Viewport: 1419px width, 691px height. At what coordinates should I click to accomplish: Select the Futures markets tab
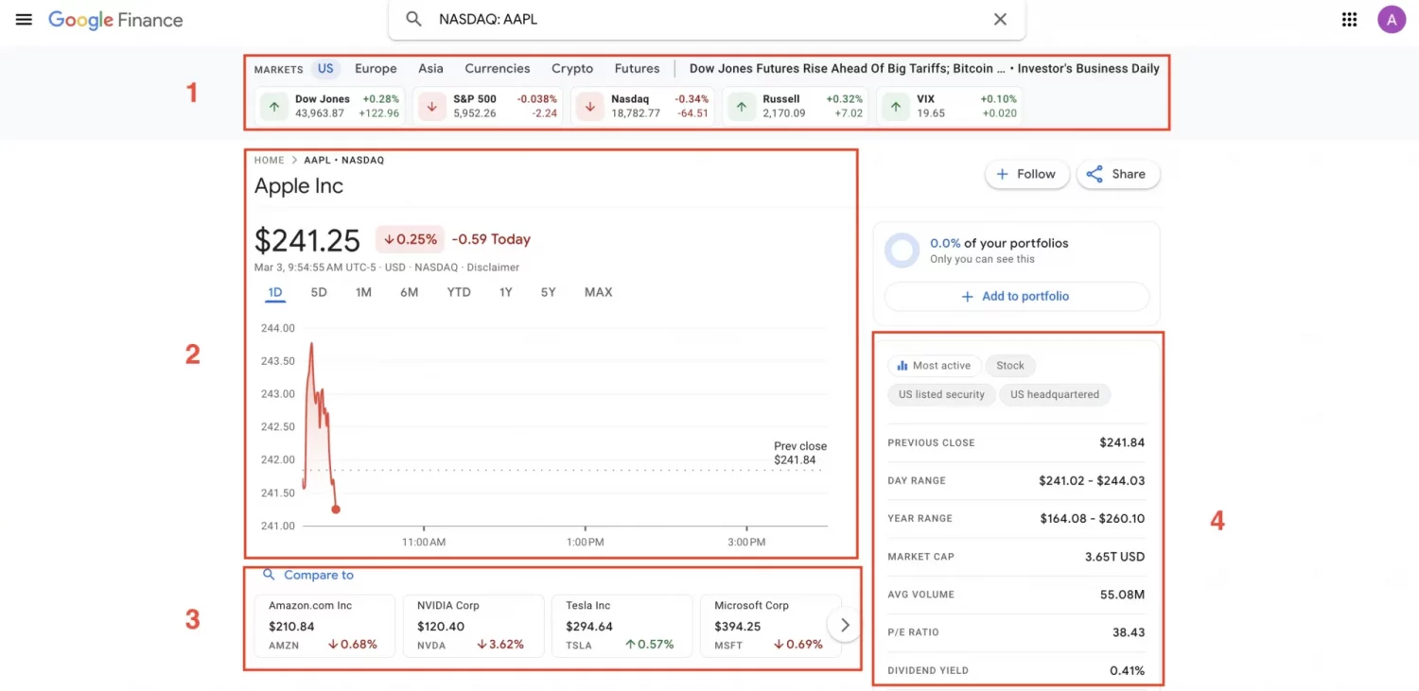(637, 68)
